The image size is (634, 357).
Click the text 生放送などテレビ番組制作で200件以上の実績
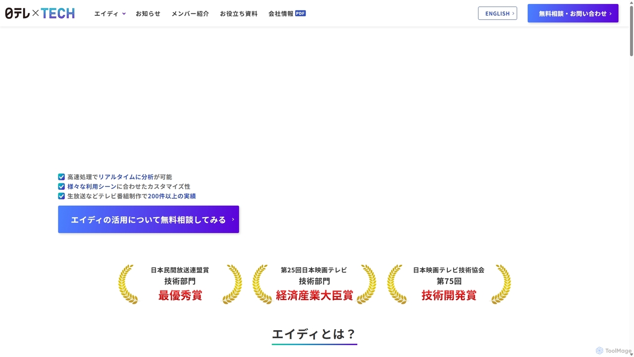[x=131, y=196]
